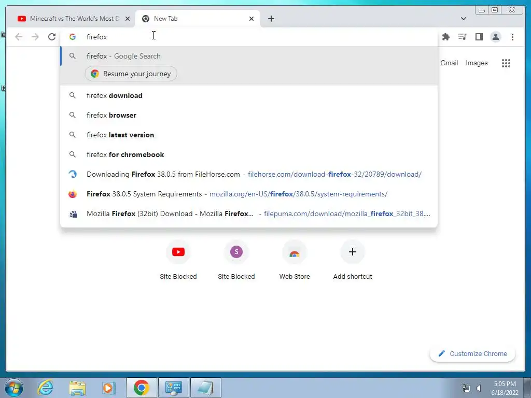Click the Customize Chrome button
The height and width of the screenshot is (398, 531).
click(472, 353)
